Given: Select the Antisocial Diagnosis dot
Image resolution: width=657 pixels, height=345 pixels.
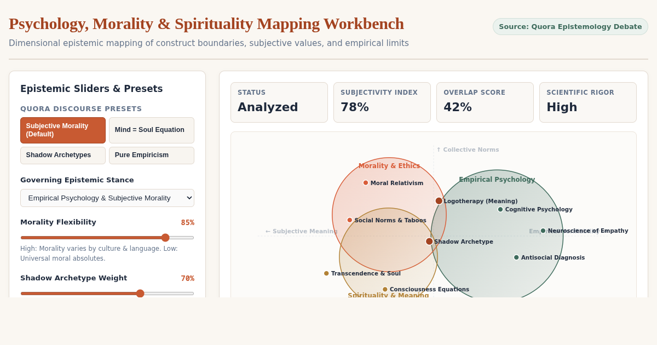Looking at the screenshot, I should click(516, 257).
